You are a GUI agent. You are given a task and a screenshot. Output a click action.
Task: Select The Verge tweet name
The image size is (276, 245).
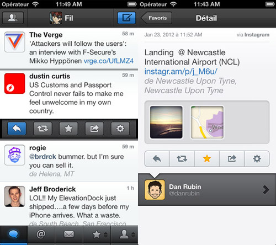[x=46, y=35]
